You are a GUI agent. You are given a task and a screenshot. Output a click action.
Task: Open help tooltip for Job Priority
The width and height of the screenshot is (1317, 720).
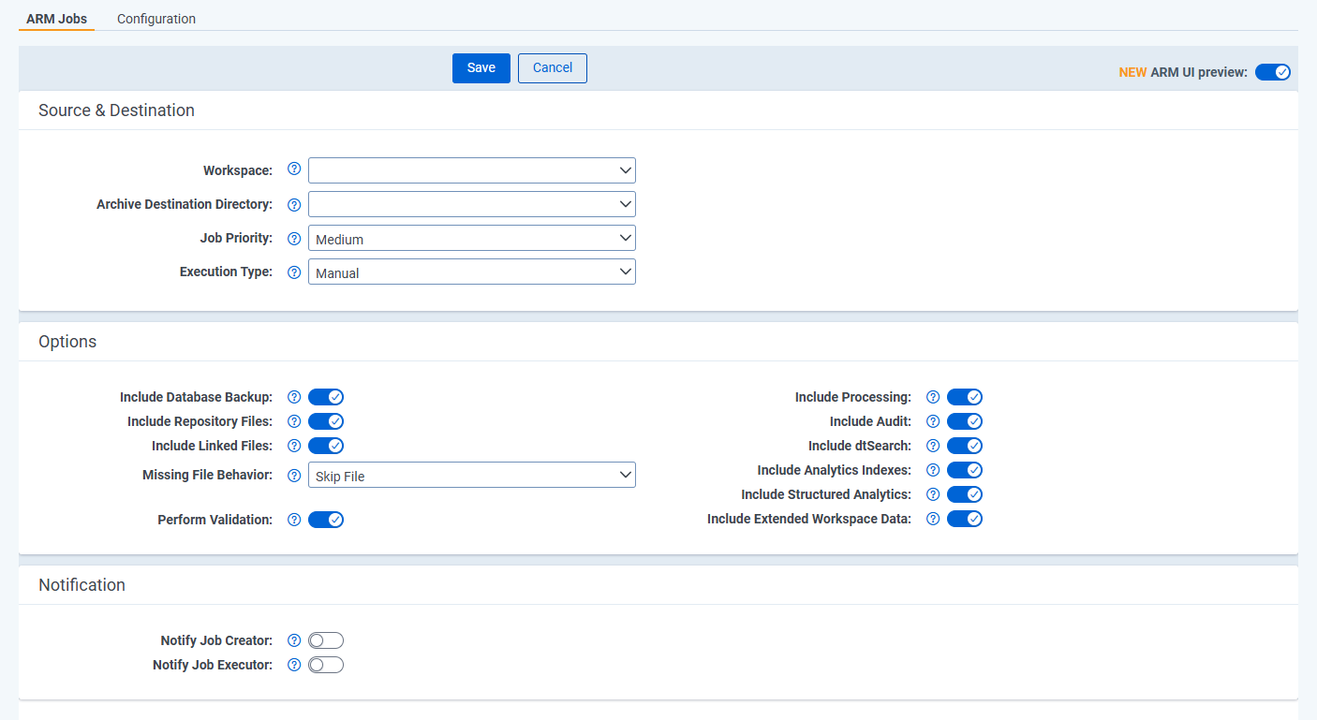click(294, 239)
